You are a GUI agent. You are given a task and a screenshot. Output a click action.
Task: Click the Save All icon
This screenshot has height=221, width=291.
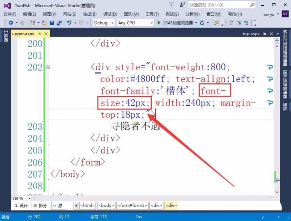click(x=59, y=23)
